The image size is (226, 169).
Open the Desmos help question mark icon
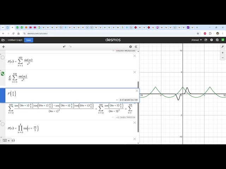[212, 40]
